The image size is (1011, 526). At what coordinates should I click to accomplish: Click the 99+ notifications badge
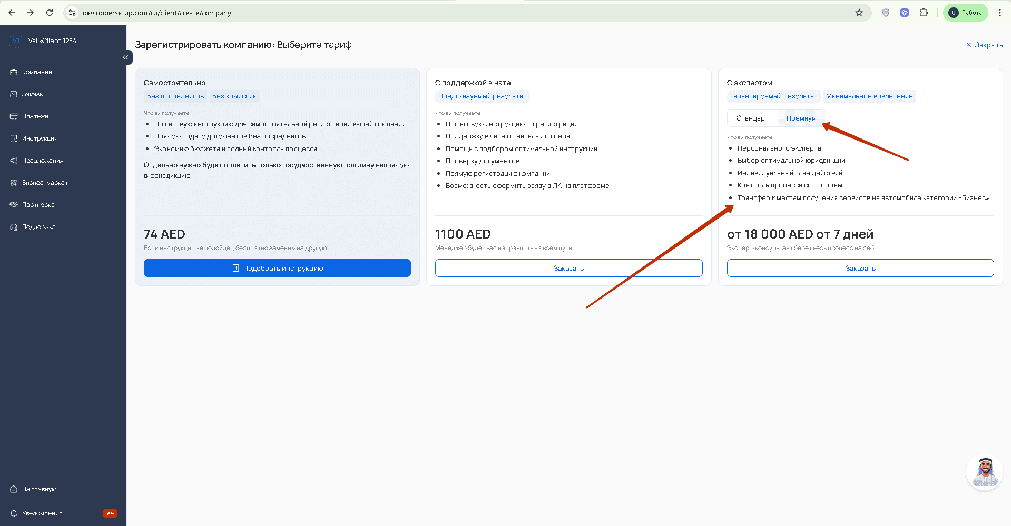coord(110,513)
